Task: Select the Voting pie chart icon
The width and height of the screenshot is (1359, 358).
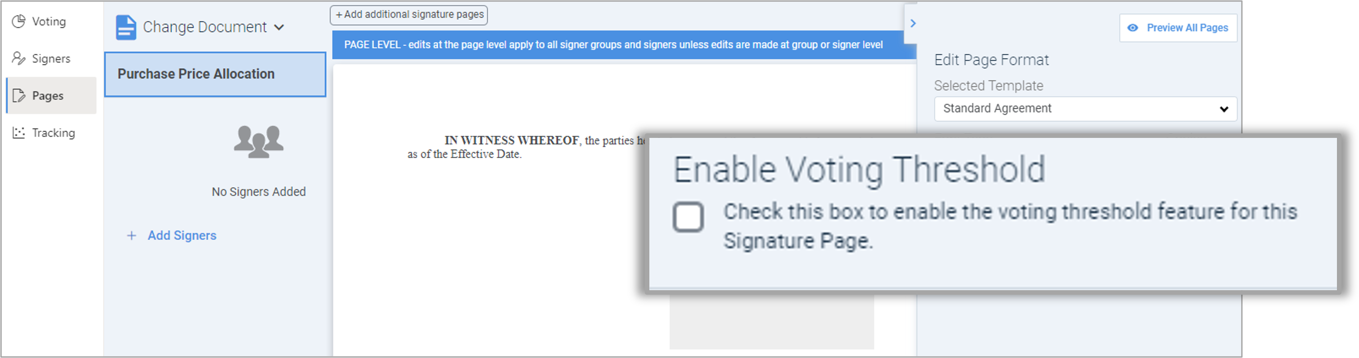Action: pyautogui.click(x=18, y=22)
